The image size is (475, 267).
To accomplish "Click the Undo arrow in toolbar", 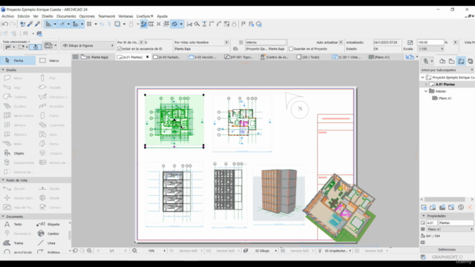I will point(5,24).
